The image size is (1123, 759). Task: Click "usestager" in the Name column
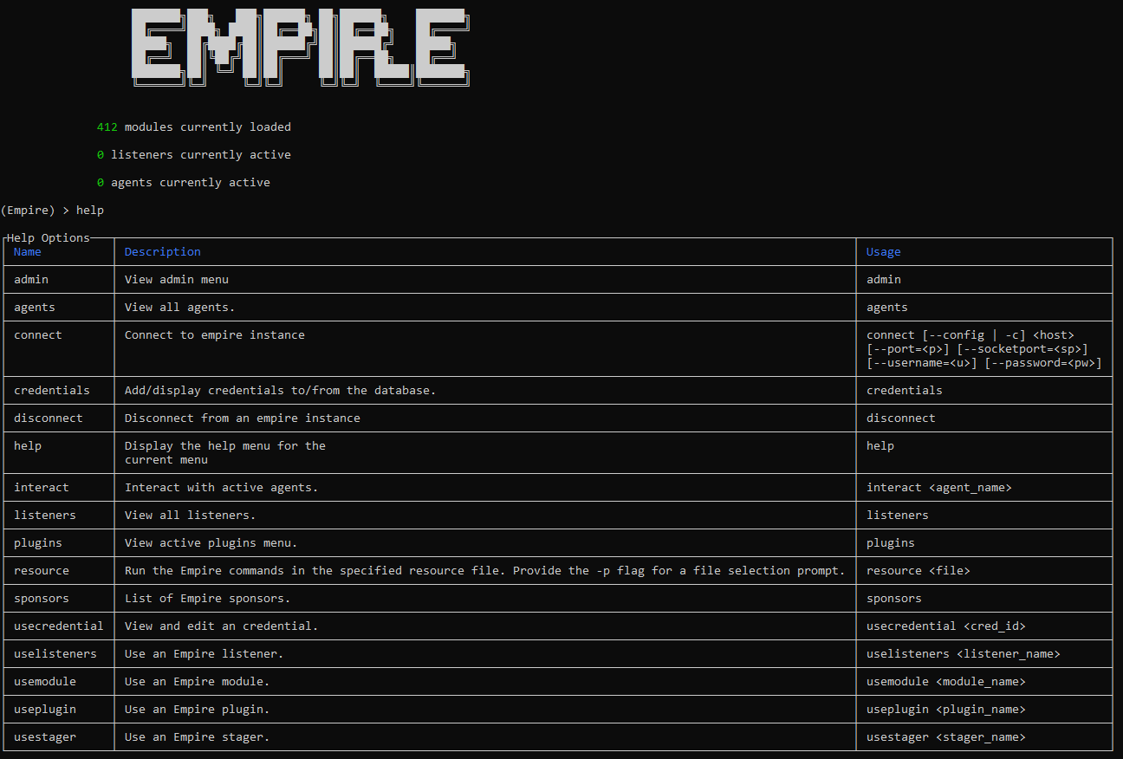45,737
